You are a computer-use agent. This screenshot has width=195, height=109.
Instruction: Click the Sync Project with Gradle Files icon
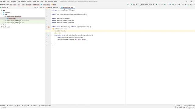(x=186, y=5)
